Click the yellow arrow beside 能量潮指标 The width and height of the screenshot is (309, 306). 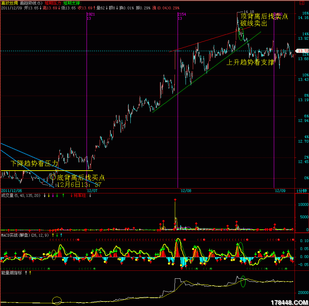[x=30, y=273]
